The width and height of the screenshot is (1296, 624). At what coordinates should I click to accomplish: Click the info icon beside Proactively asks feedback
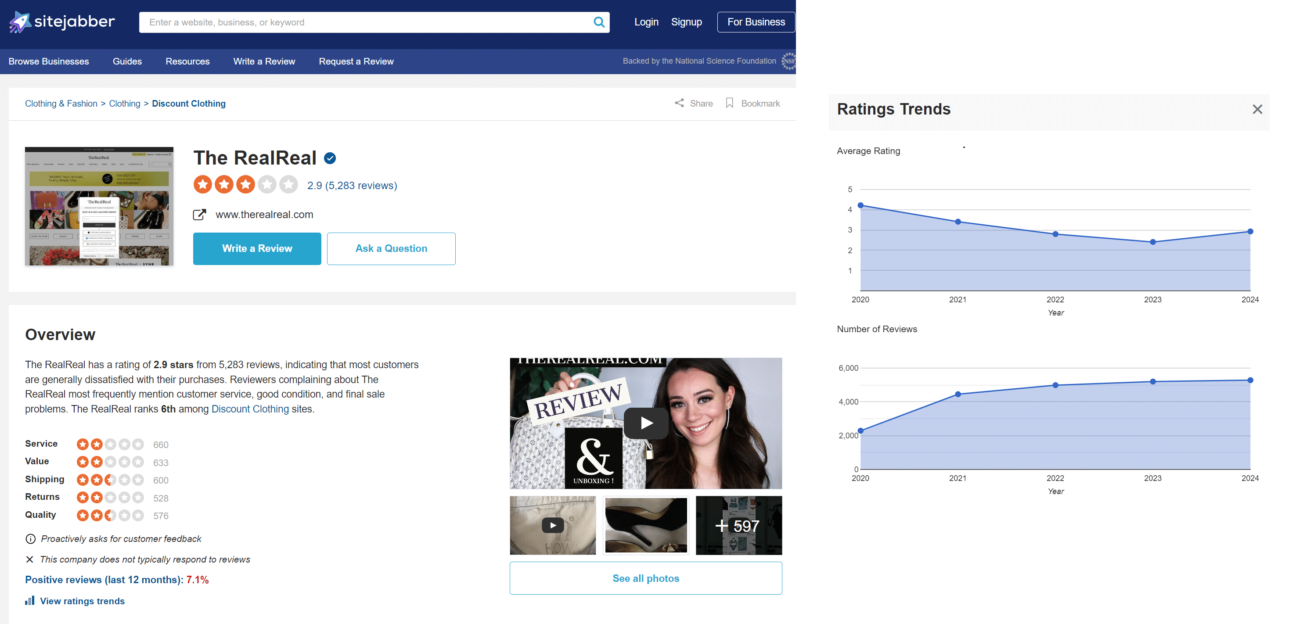[31, 538]
